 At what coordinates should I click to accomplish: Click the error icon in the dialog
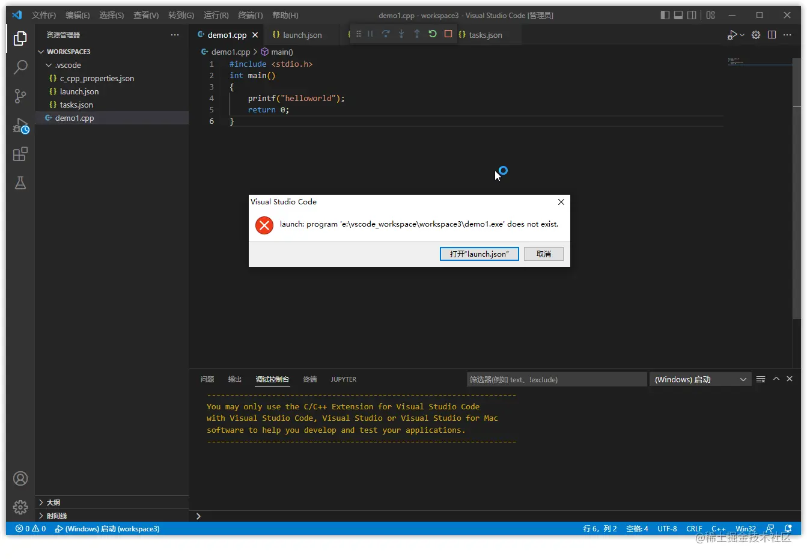264,225
